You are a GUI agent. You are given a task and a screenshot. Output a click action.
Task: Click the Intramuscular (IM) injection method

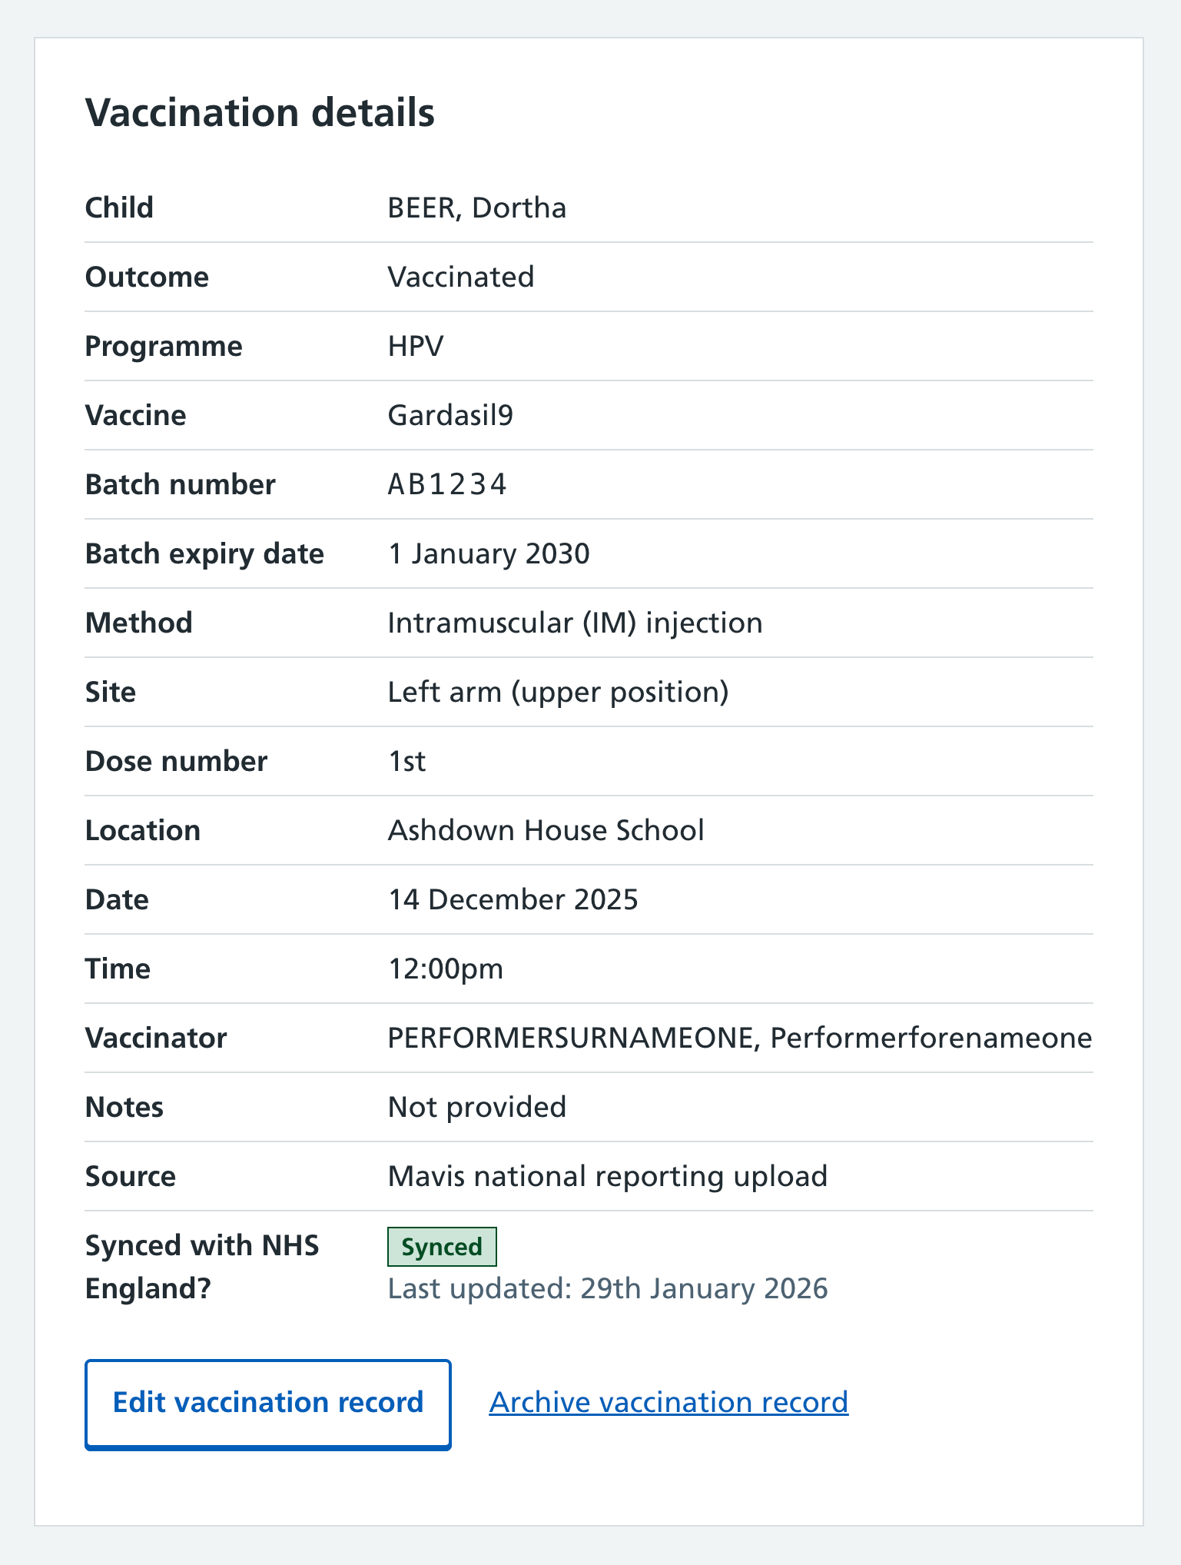[576, 623]
